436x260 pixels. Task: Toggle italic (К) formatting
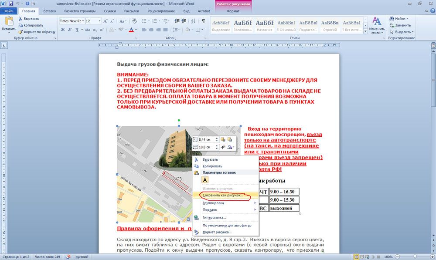pos(69,30)
